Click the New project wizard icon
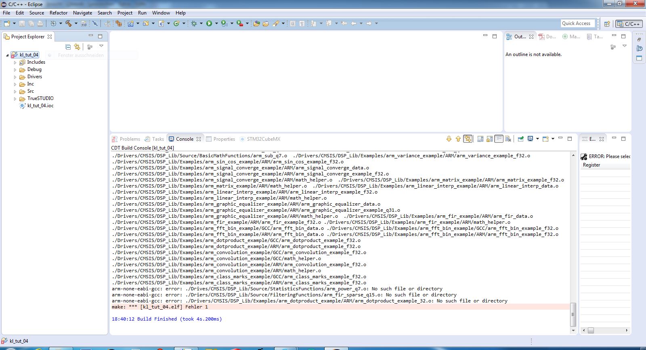 click(x=7, y=23)
